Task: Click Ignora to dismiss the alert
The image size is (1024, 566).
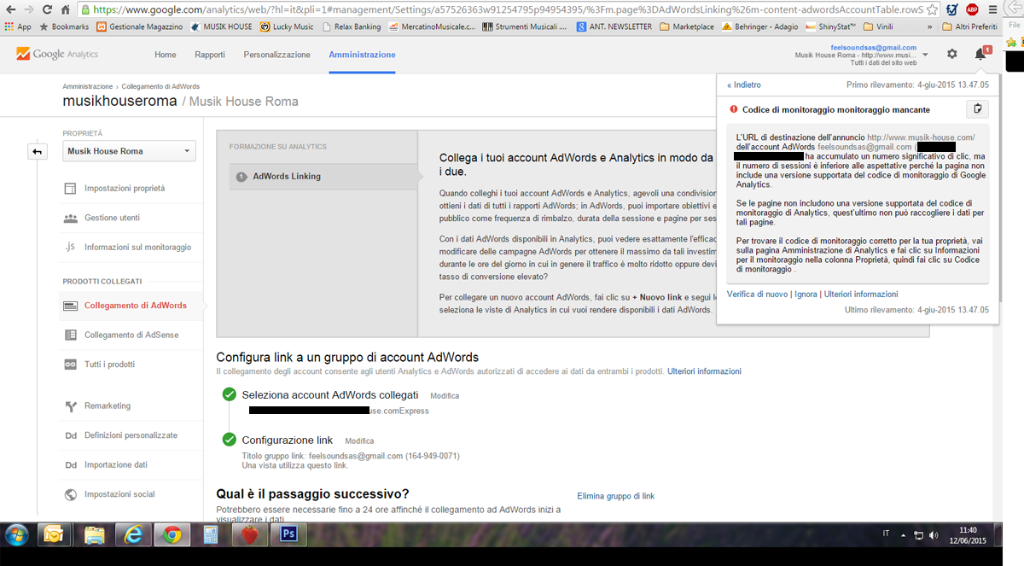Action: pos(806,295)
